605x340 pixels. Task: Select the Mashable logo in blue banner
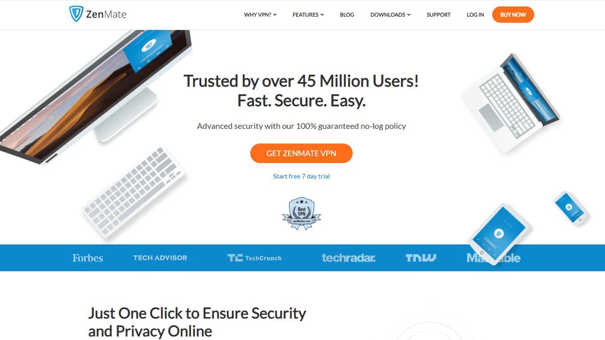click(x=493, y=258)
